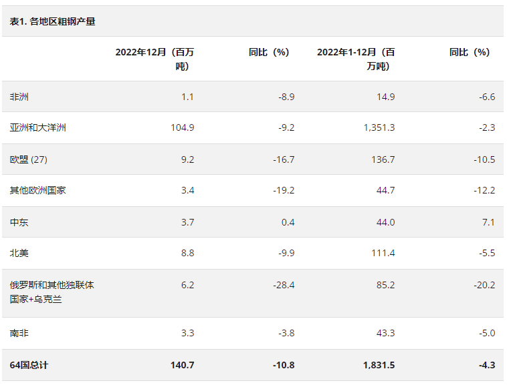This screenshot has width=507, height=387.
Task: Select the 亚洲和大洋洲 row label
Action: click(38, 127)
